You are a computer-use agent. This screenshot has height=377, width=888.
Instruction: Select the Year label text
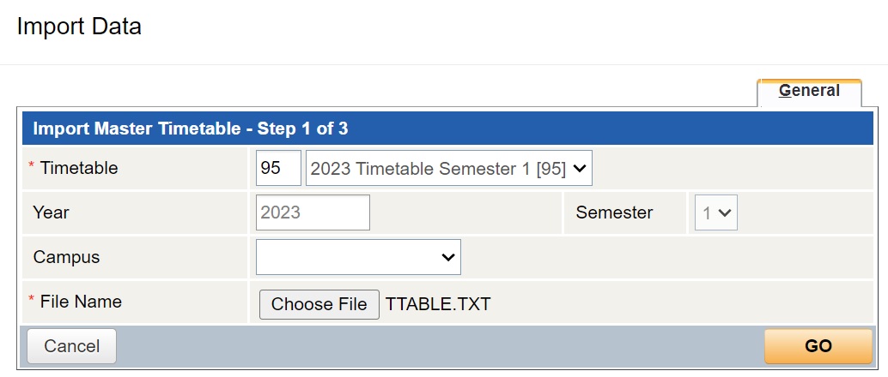point(52,212)
